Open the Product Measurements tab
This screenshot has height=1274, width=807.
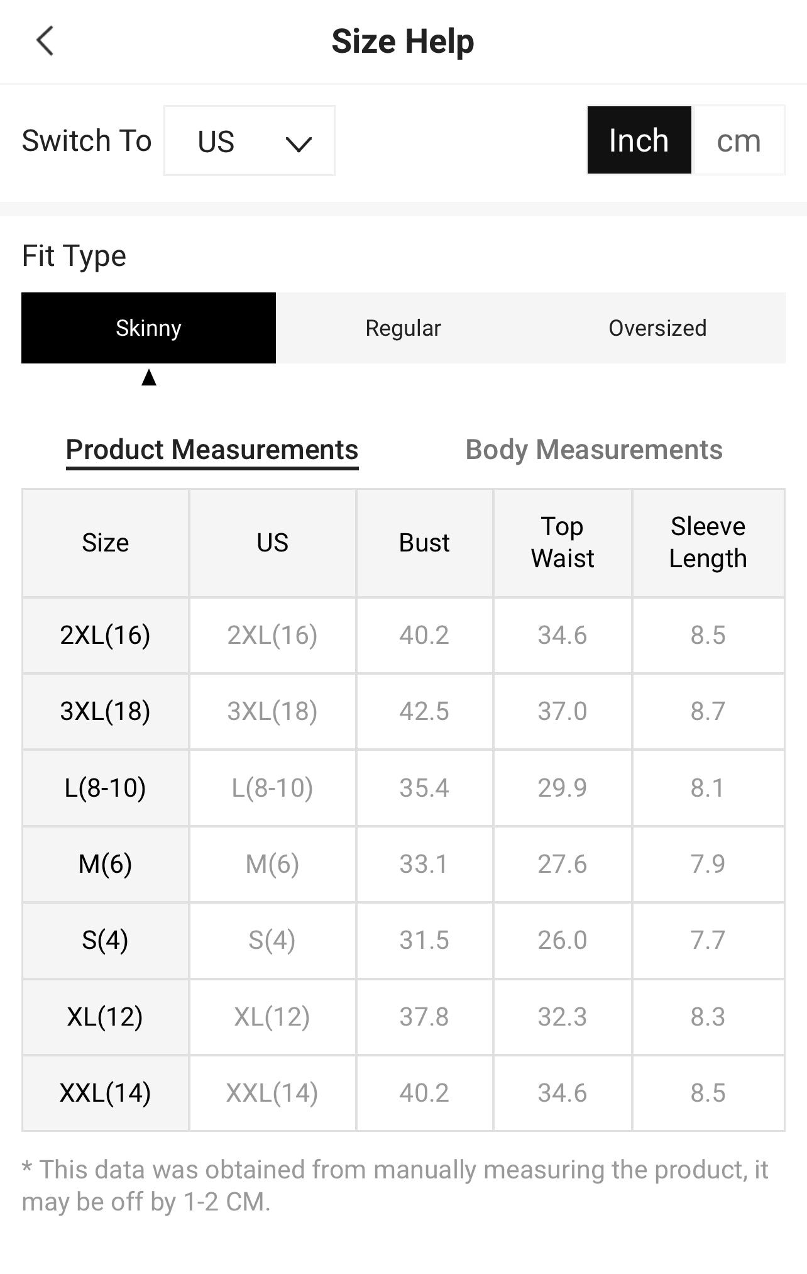tap(212, 450)
